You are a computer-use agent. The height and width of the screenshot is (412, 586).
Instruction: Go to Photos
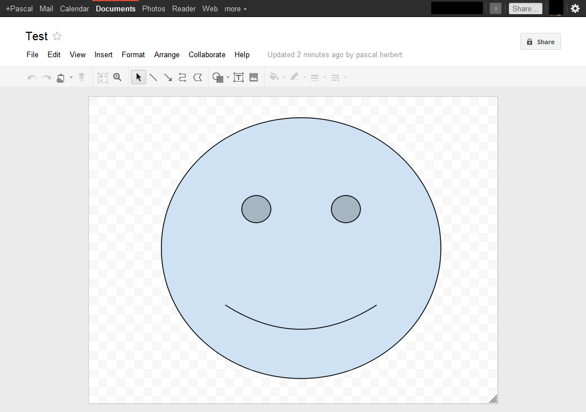click(x=154, y=9)
